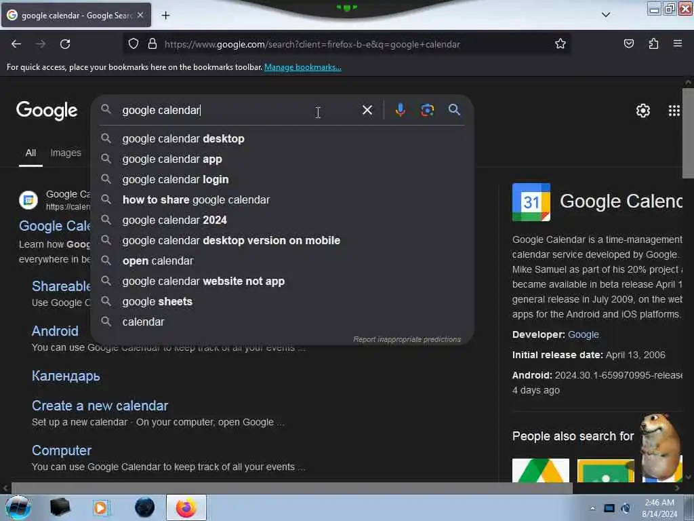Open Developer Google link
This screenshot has height=521, width=694.
tap(583, 334)
